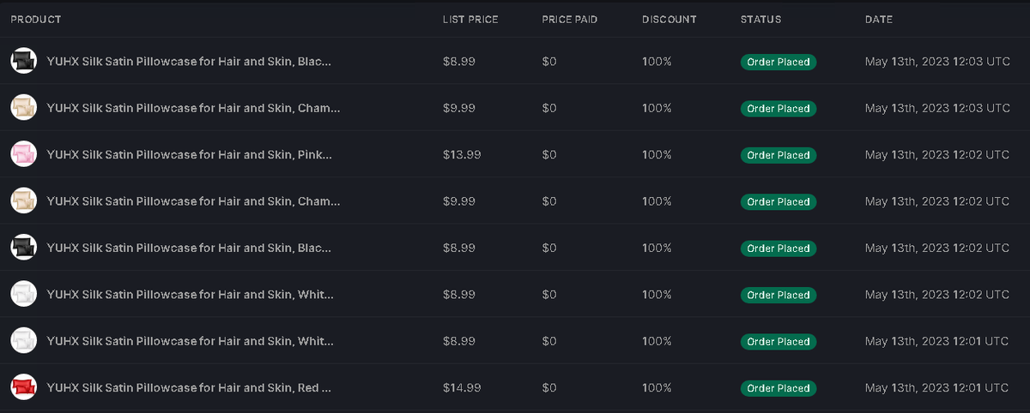This screenshot has width=1030, height=413.
Task: Click Order Placed badge for $13.99 pillowcase
Action: tap(779, 155)
